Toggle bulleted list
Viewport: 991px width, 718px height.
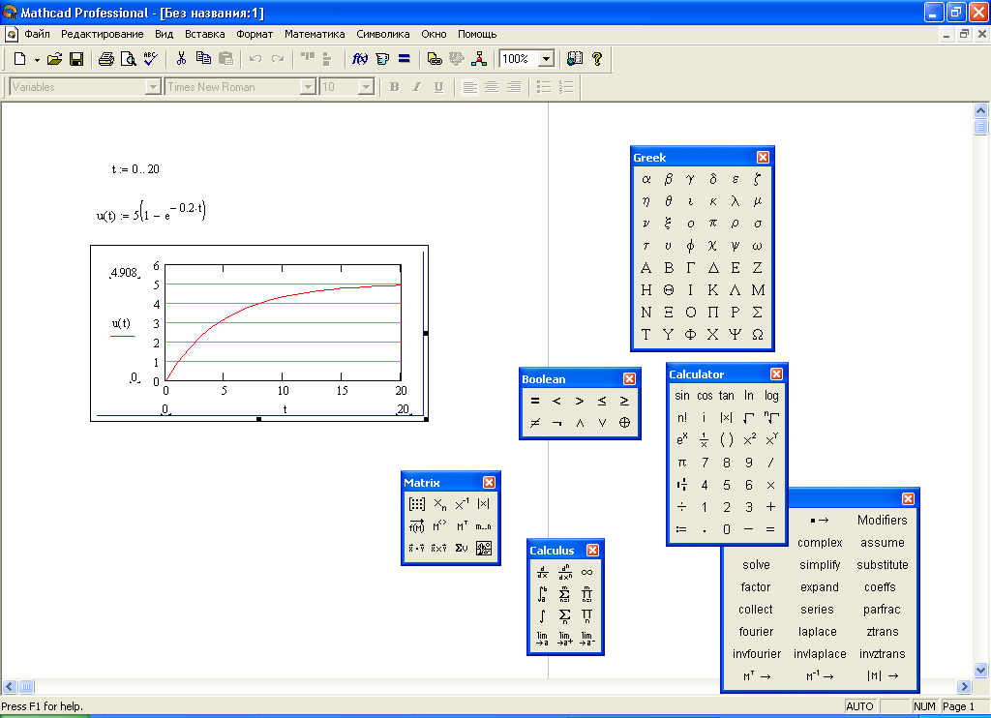coord(544,87)
